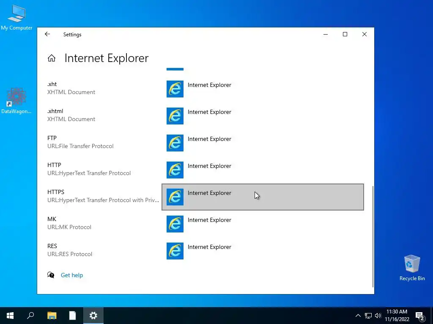Click the HTTPS protocol label

[56, 192]
